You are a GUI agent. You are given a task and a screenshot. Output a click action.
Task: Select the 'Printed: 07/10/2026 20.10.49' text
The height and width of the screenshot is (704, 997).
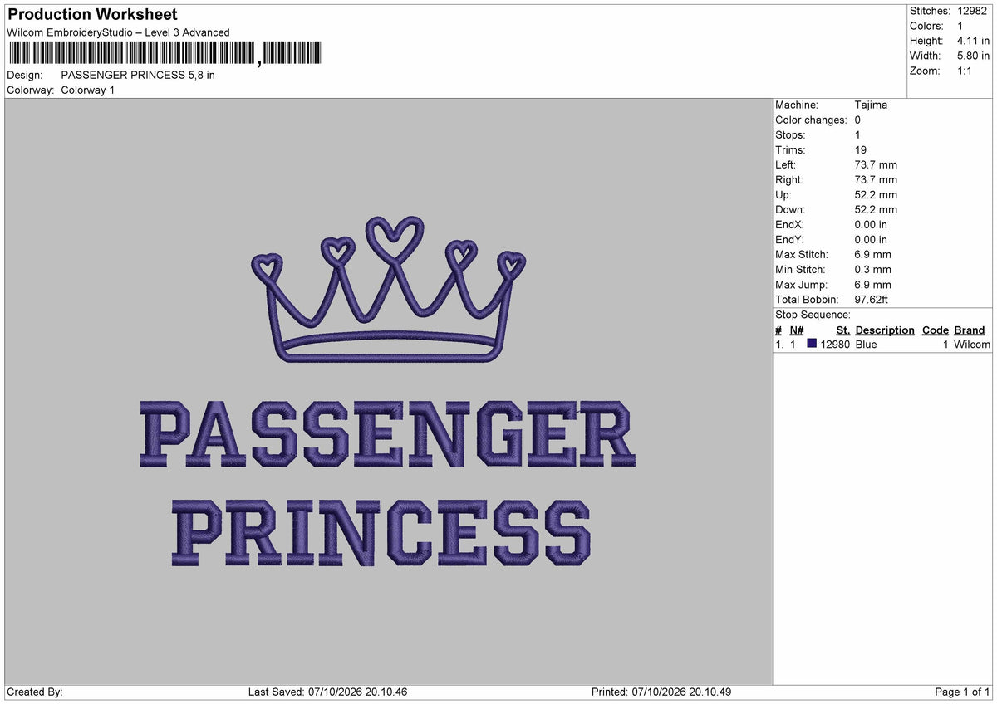(x=661, y=692)
